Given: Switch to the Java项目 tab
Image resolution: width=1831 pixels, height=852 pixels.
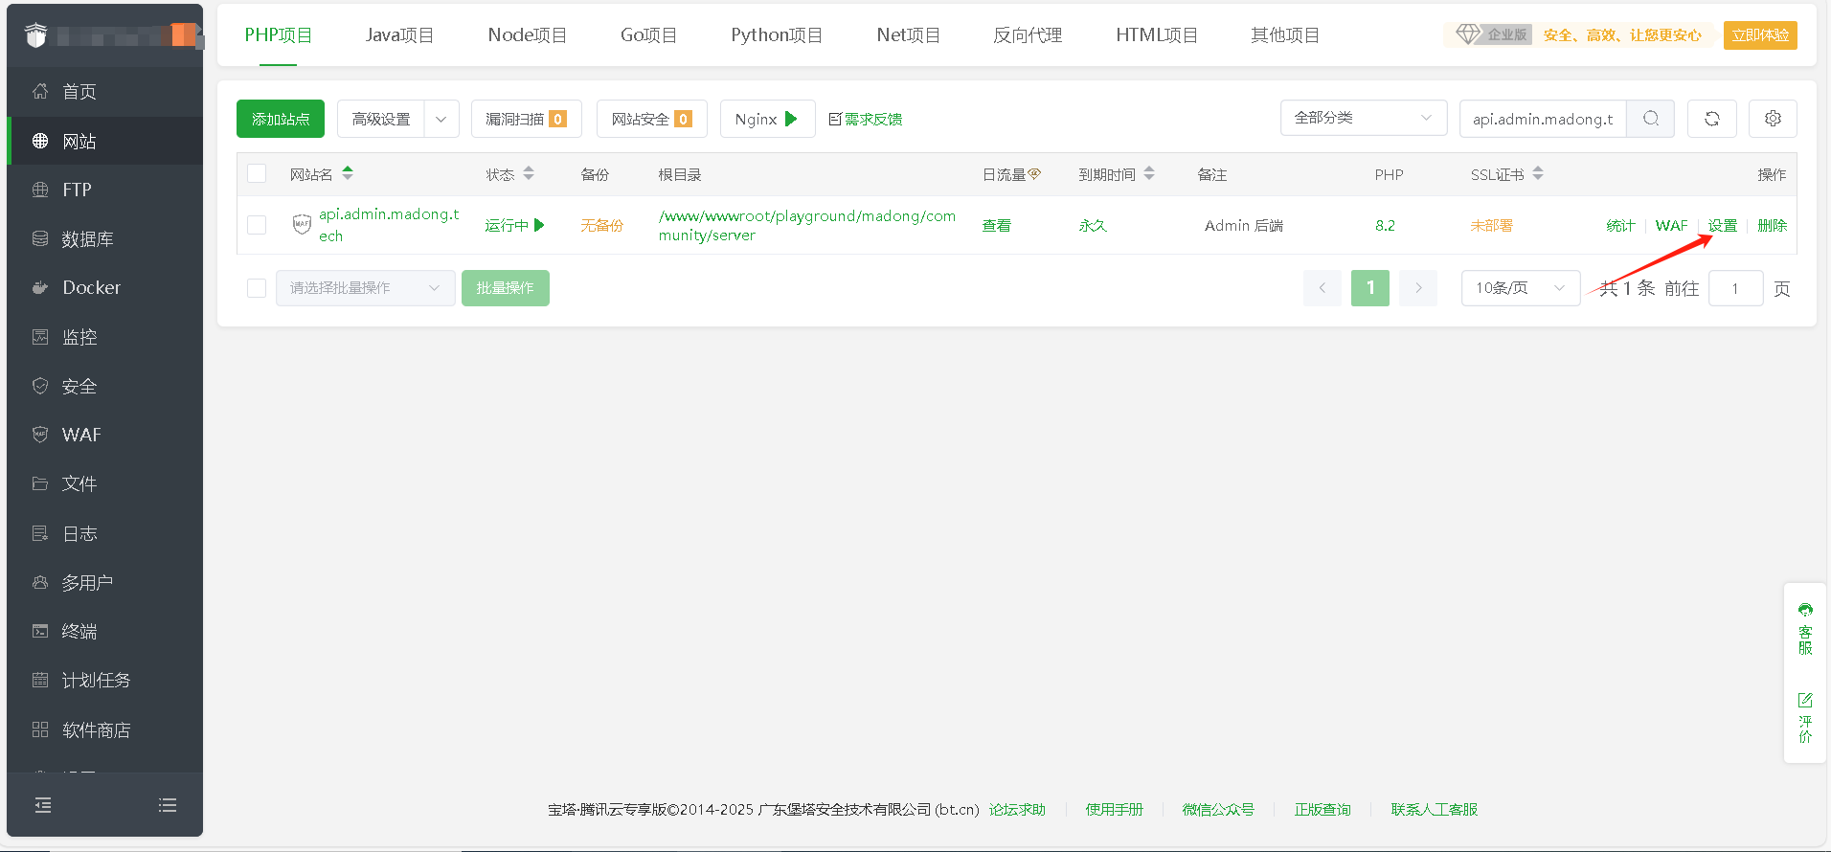Looking at the screenshot, I should click(399, 35).
